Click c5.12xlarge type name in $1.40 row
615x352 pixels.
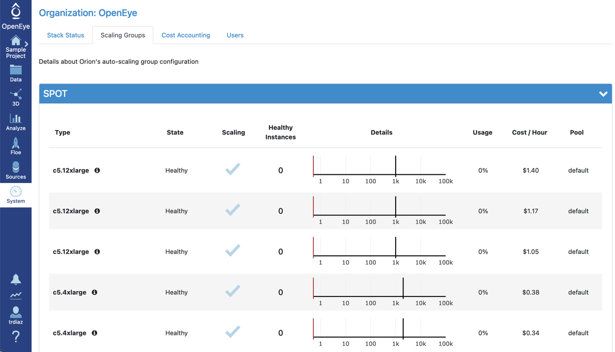71,170
